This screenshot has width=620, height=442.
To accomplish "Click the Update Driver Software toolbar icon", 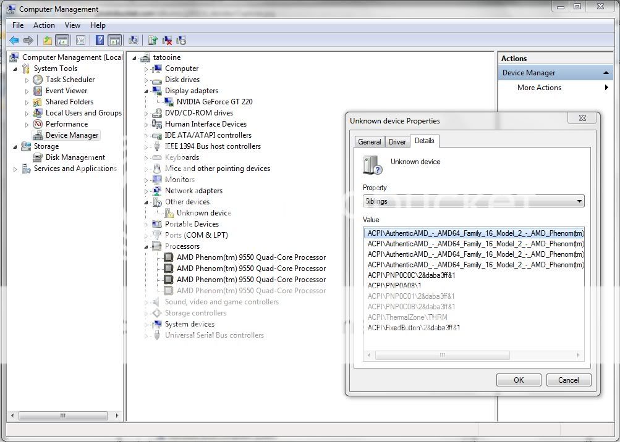I will pyautogui.click(x=153, y=41).
